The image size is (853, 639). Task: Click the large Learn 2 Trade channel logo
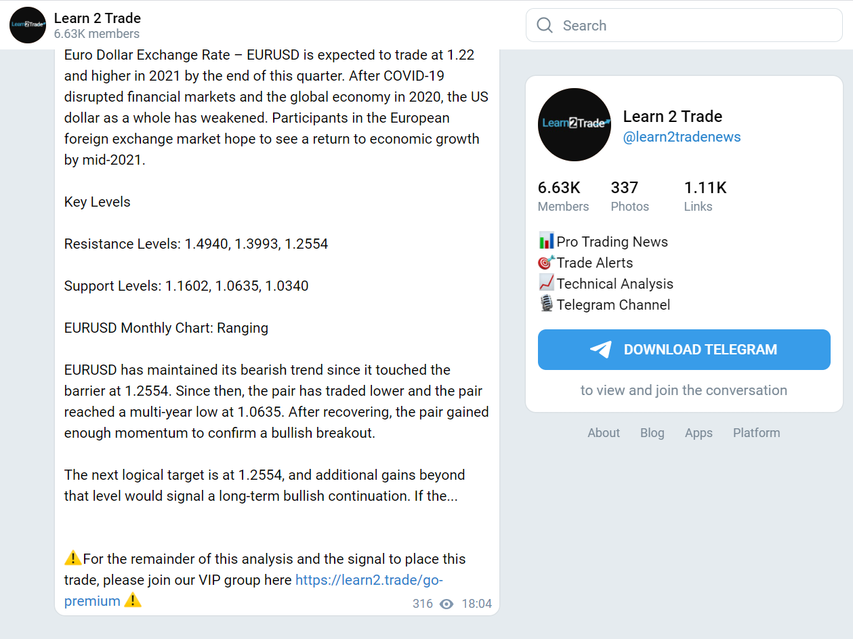[x=575, y=125]
